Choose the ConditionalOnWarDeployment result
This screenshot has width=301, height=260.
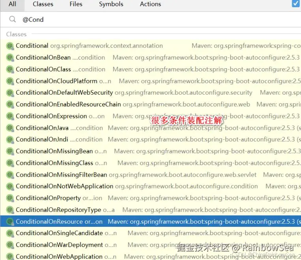151,245
